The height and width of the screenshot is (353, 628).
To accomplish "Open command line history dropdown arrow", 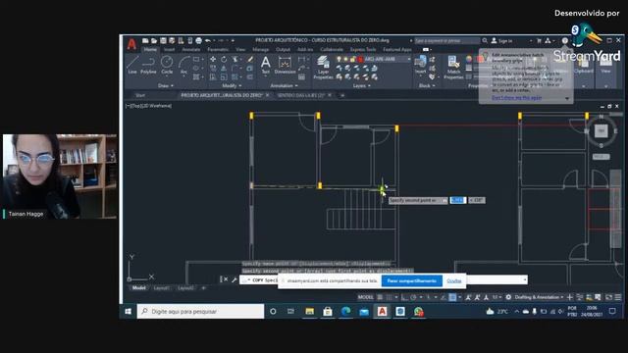I will point(525,279).
